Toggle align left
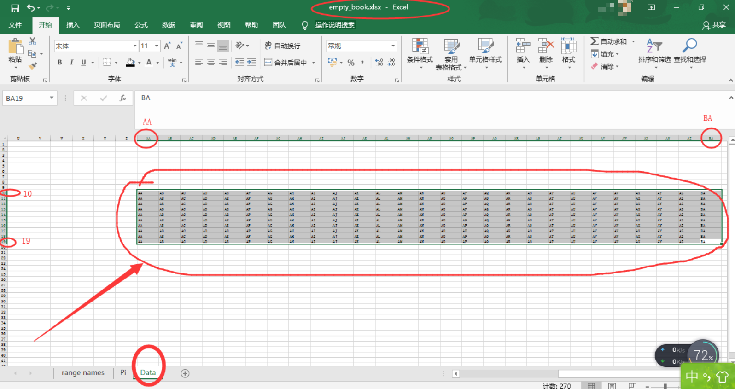This screenshot has height=389, width=735. (199, 62)
